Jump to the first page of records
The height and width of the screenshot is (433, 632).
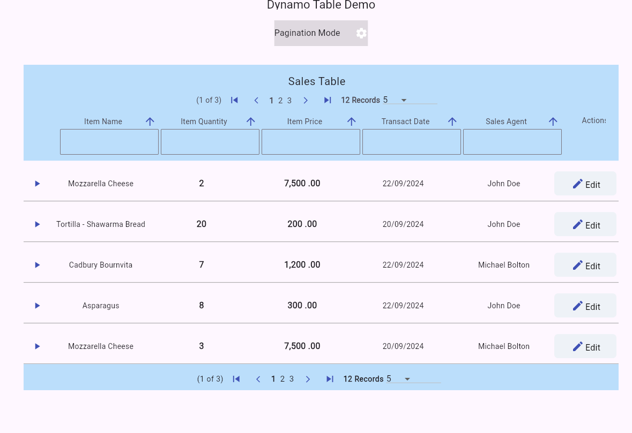[x=234, y=100]
